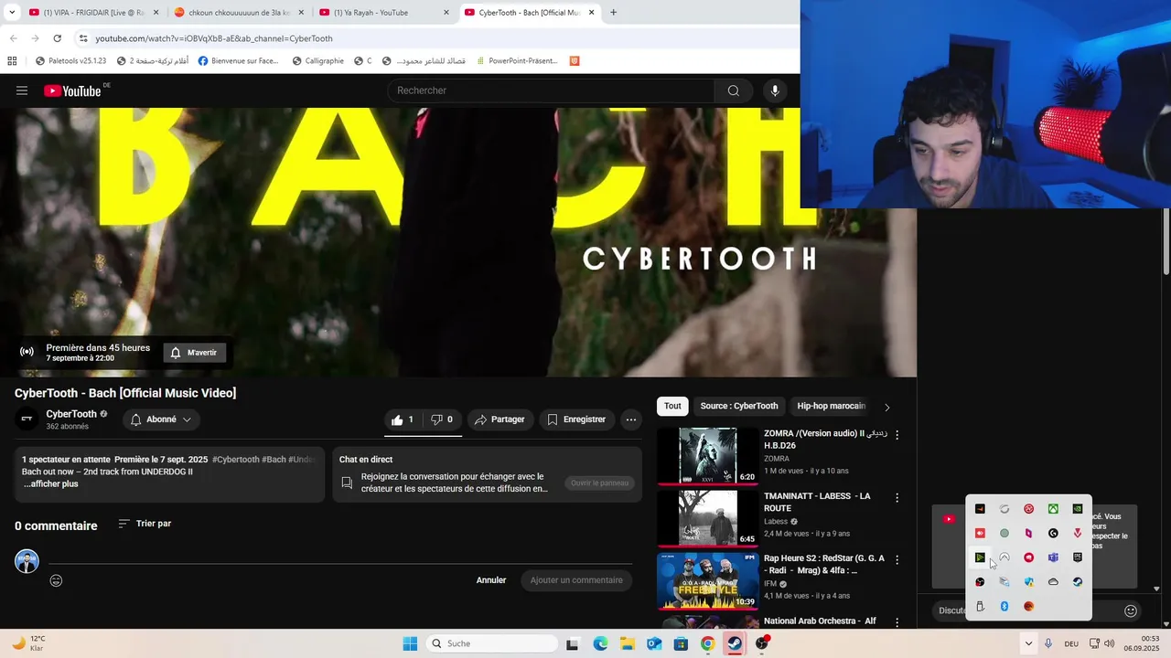Expand description with ...afficher plus
The height and width of the screenshot is (658, 1171).
click(50, 484)
